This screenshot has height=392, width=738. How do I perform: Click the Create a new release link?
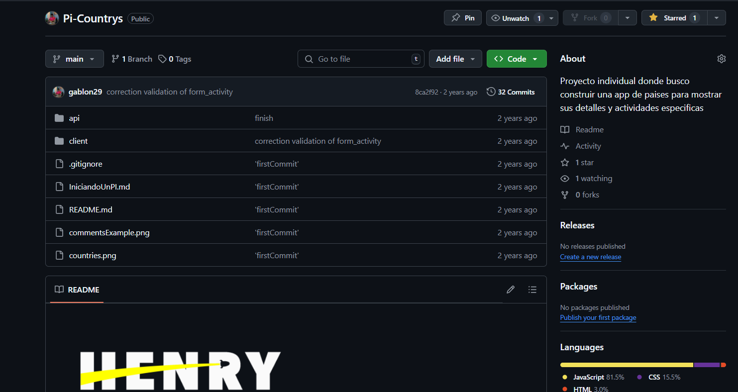tap(590, 257)
